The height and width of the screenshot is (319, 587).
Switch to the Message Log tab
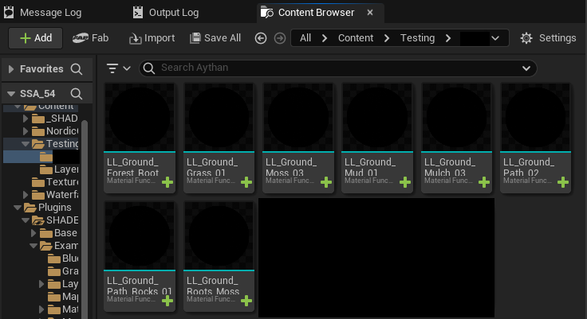tap(45, 13)
